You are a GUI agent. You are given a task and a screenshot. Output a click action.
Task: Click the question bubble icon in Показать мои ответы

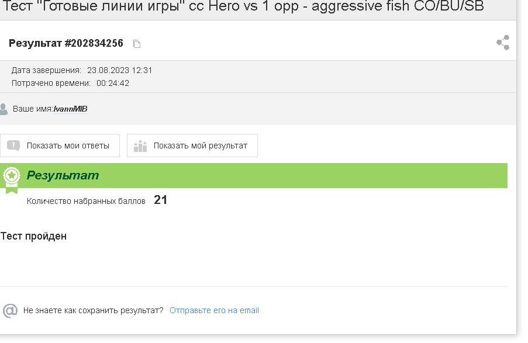[13, 145]
